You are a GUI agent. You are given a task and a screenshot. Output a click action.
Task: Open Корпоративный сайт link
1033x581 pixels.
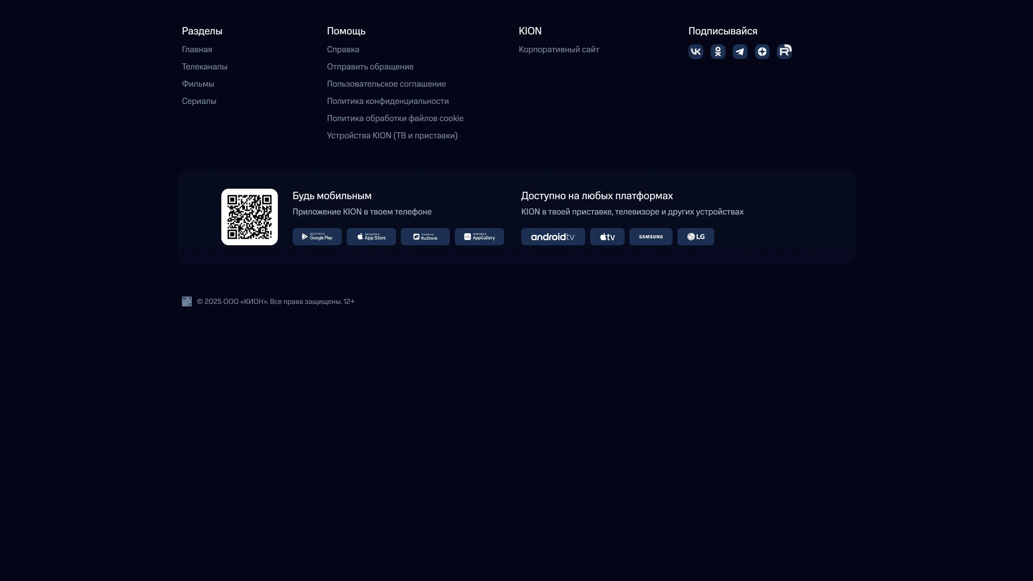coord(559,50)
